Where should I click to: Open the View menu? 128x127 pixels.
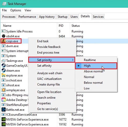tap(28, 10)
